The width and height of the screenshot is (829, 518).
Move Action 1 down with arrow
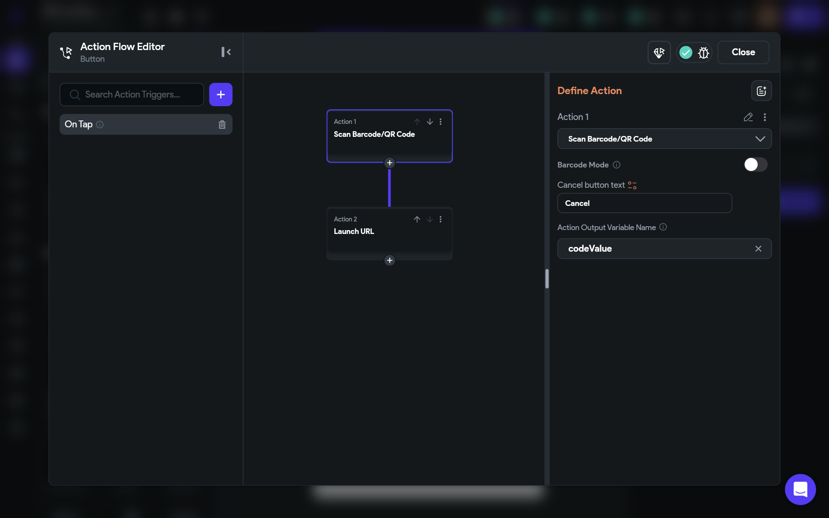430,122
